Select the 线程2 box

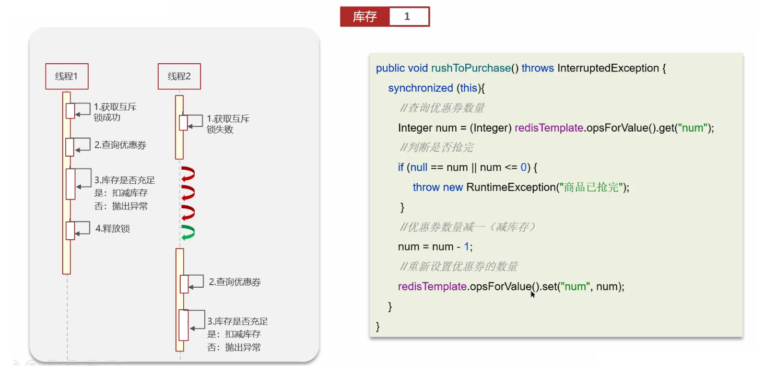pyautogui.click(x=179, y=77)
